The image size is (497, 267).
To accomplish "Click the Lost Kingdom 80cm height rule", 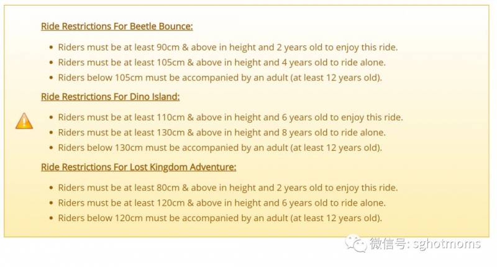I will point(227,188).
